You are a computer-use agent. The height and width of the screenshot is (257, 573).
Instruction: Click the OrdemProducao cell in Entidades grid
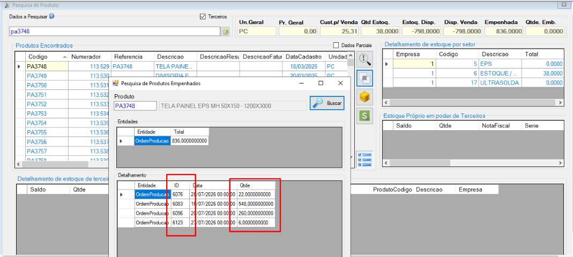point(152,141)
